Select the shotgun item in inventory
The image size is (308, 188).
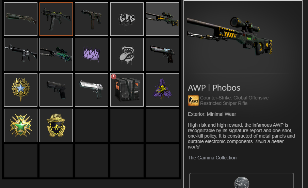[21, 19]
